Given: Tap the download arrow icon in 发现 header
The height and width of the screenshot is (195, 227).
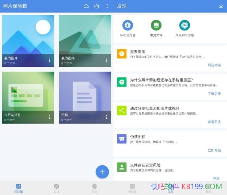Looking at the screenshot, I should pyautogui.click(x=221, y=6).
